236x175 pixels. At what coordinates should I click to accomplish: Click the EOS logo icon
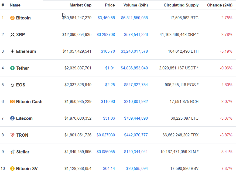[x=12, y=85]
